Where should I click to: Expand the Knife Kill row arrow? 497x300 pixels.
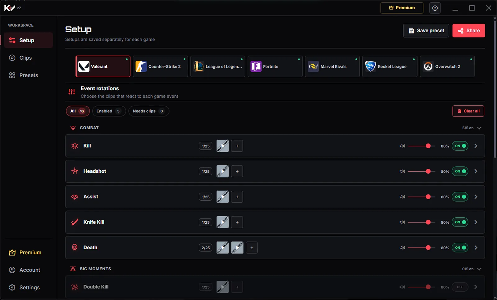click(476, 222)
